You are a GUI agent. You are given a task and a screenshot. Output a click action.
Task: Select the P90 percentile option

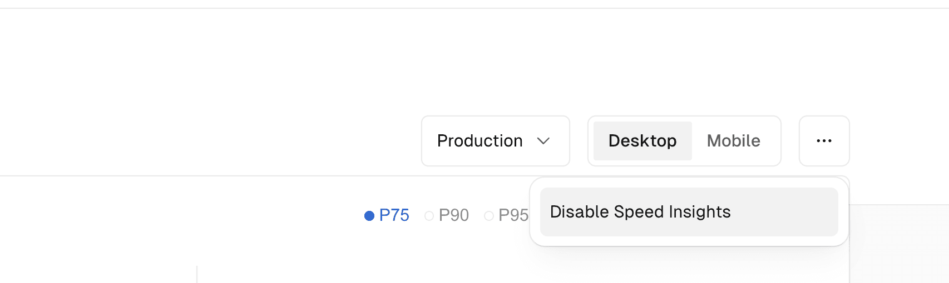coord(447,215)
